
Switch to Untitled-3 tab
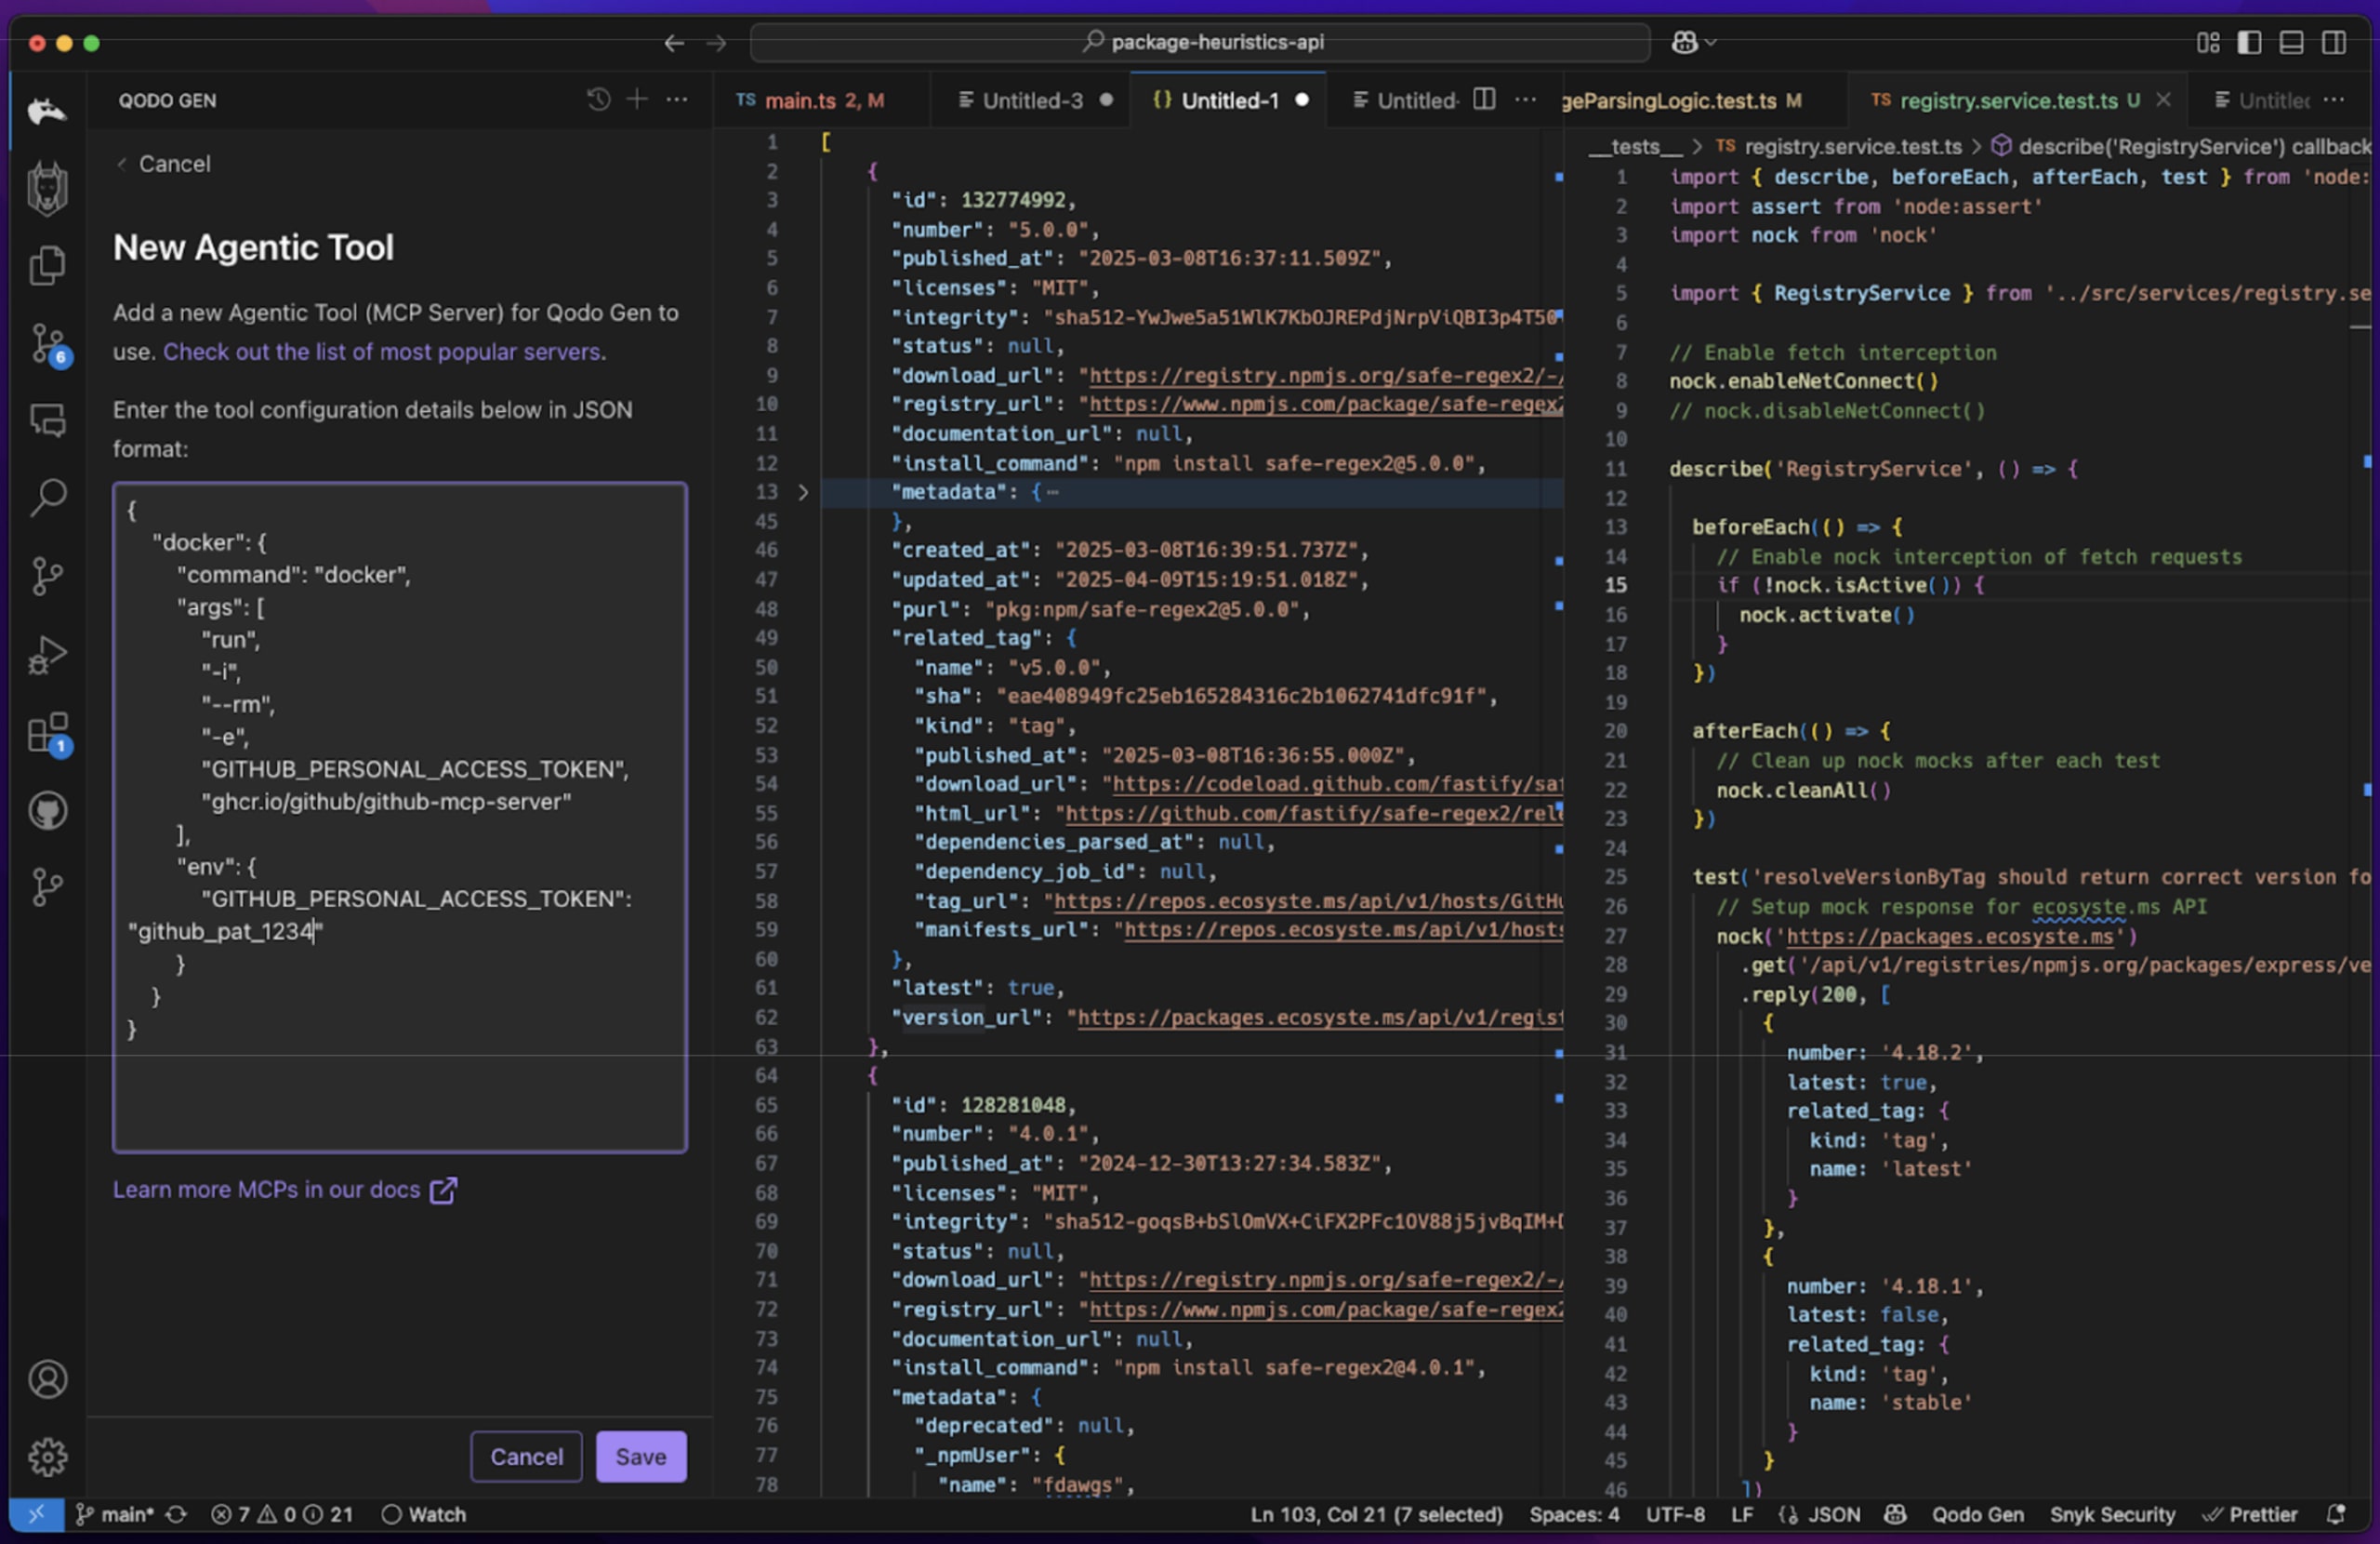[x=1033, y=100]
